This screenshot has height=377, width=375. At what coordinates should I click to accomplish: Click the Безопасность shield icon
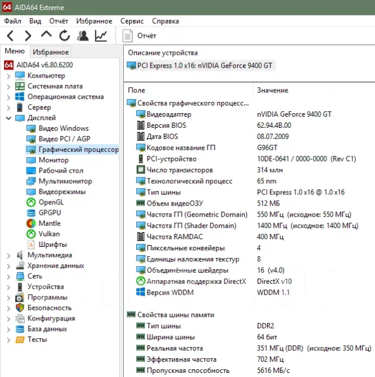point(19,308)
